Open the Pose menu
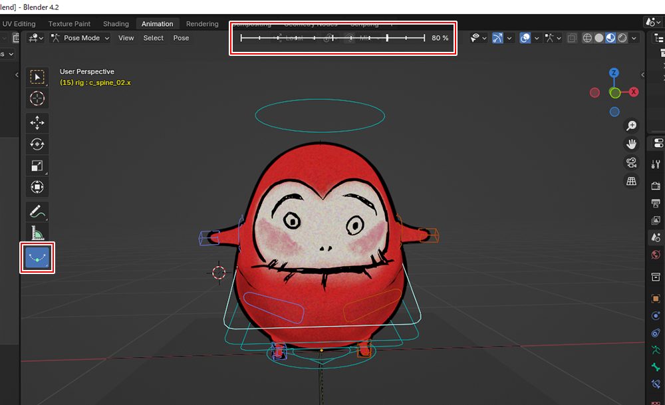Viewport: 665px width, 405px height. [x=181, y=38]
